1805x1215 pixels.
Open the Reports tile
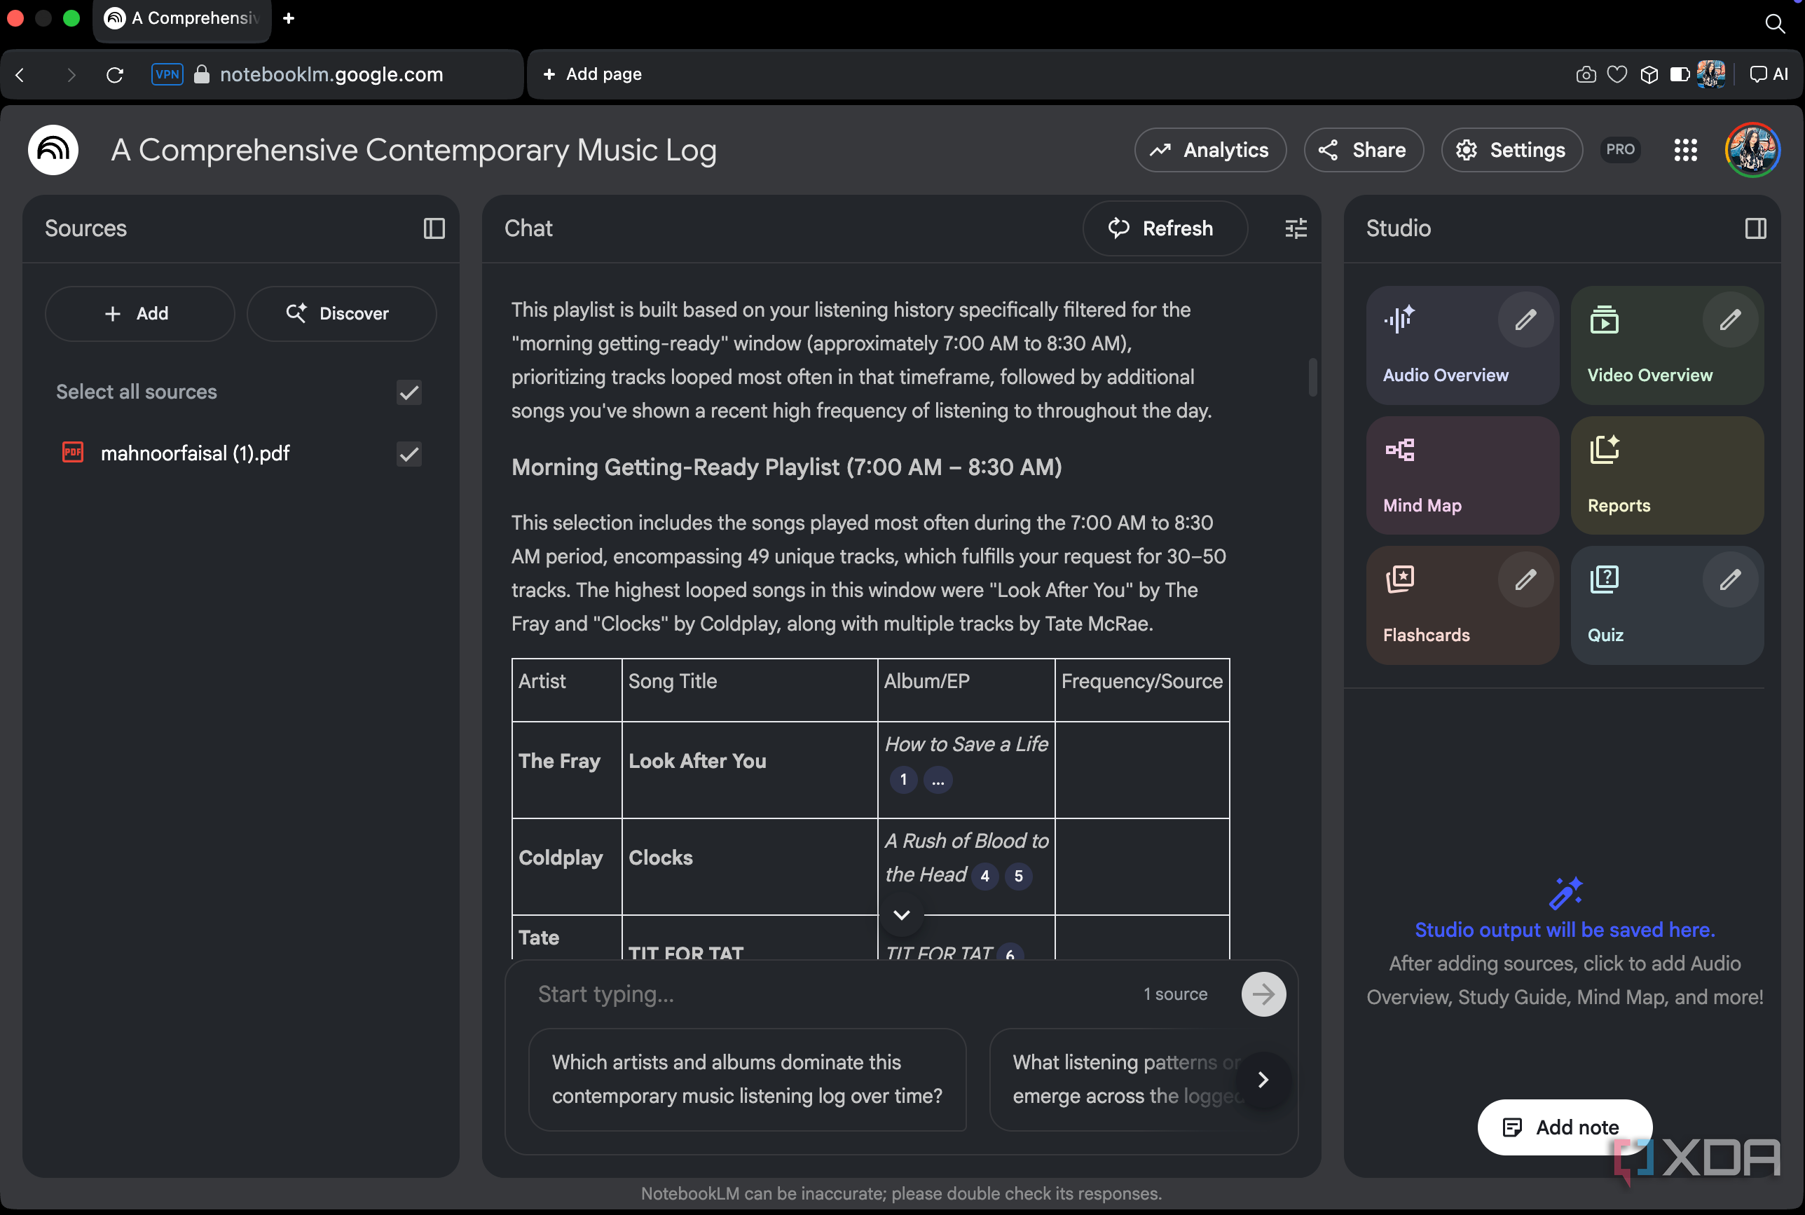pyautogui.click(x=1667, y=475)
